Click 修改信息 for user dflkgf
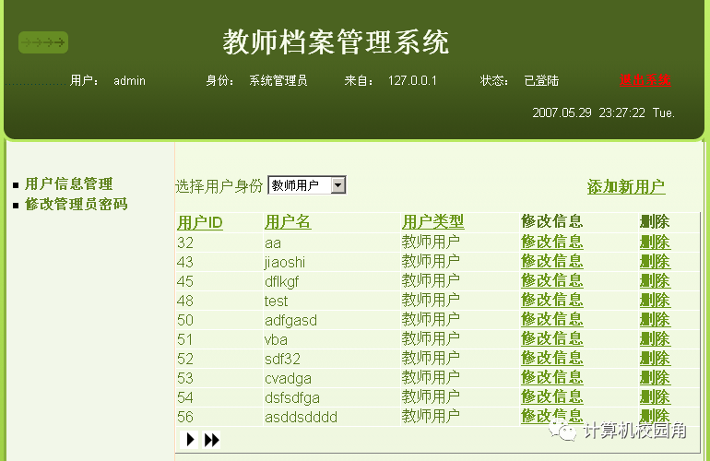710x461 pixels. pos(552,281)
